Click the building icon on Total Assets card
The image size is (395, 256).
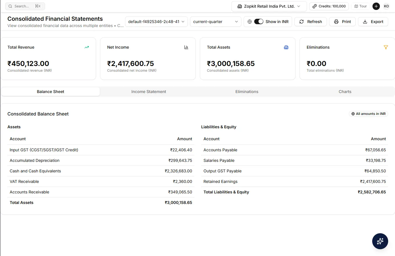(286, 47)
